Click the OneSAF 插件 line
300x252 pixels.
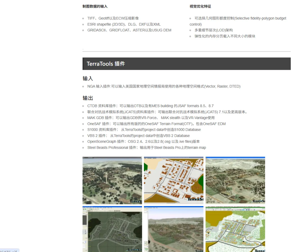coord(156,124)
